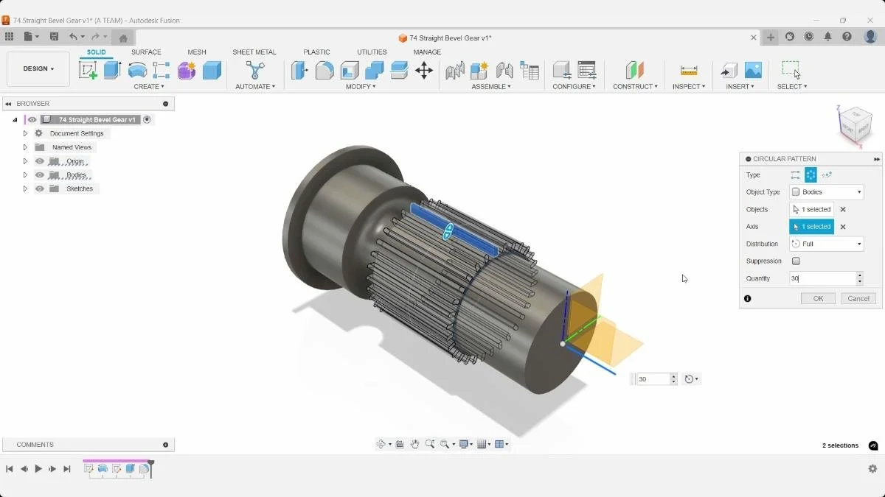Click the Quantity input field
This screenshot has height=497, width=885.
tap(822, 278)
